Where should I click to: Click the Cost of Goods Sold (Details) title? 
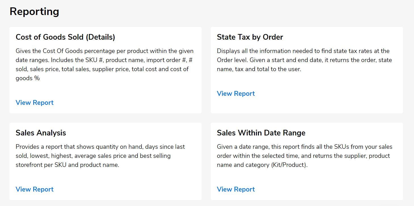65,37
